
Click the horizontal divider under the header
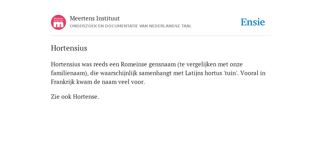point(161,36)
